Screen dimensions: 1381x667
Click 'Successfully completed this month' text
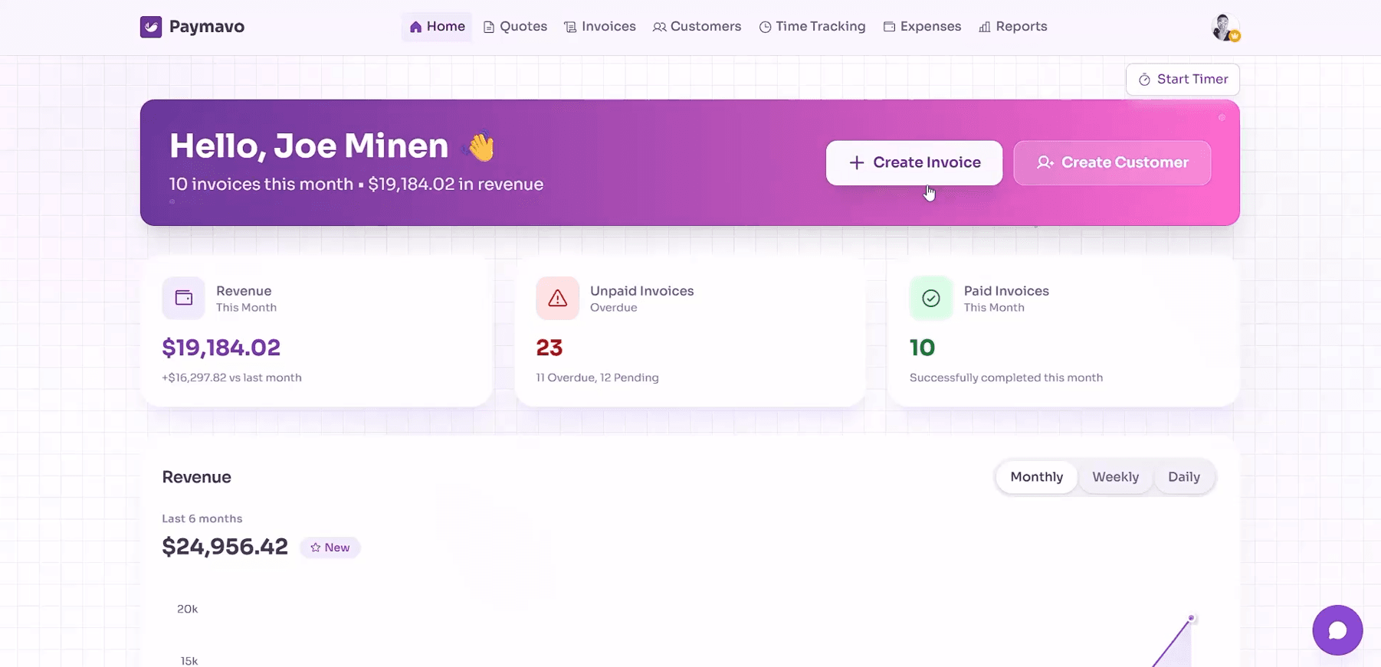(x=1006, y=378)
